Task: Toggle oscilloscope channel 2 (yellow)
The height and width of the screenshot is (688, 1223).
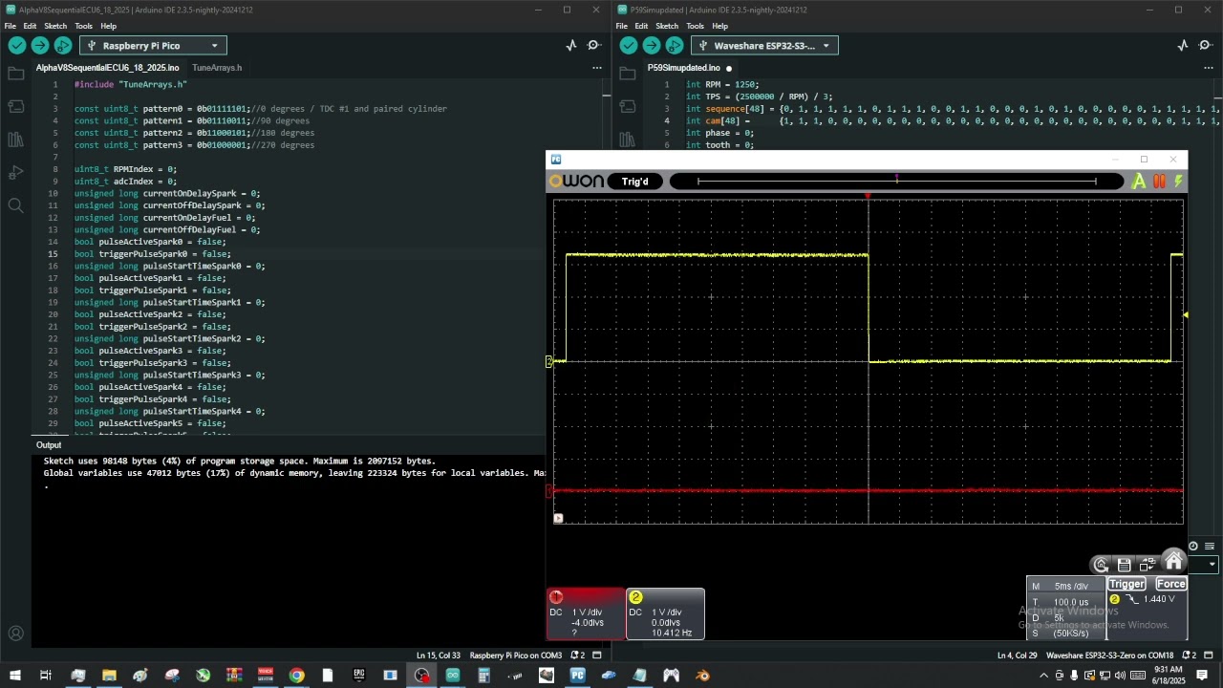Action: coord(635,597)
